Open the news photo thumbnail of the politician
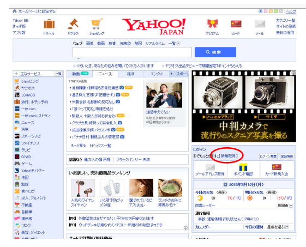This screenshot has width=306, height=247. click(164, 95)
